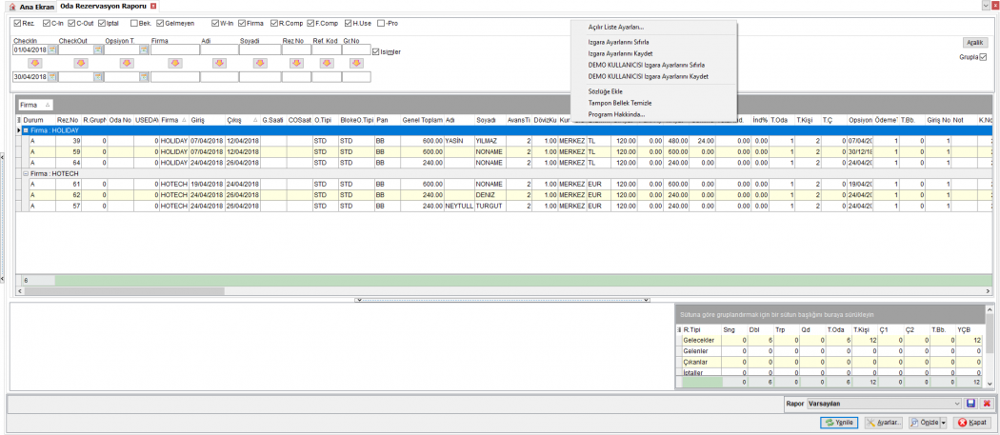
Task: Open calendar for CheckIn start date 01/04/2018
Action: (x=52, y=49)
